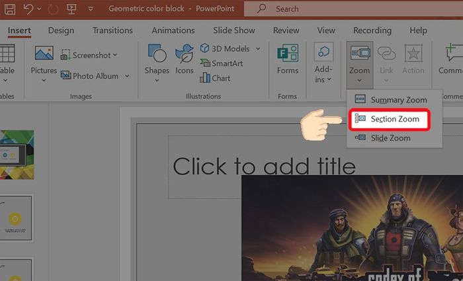Expand the 3D Models dropdown arrow
Viewport: 463px width, 281px height.
258,49
